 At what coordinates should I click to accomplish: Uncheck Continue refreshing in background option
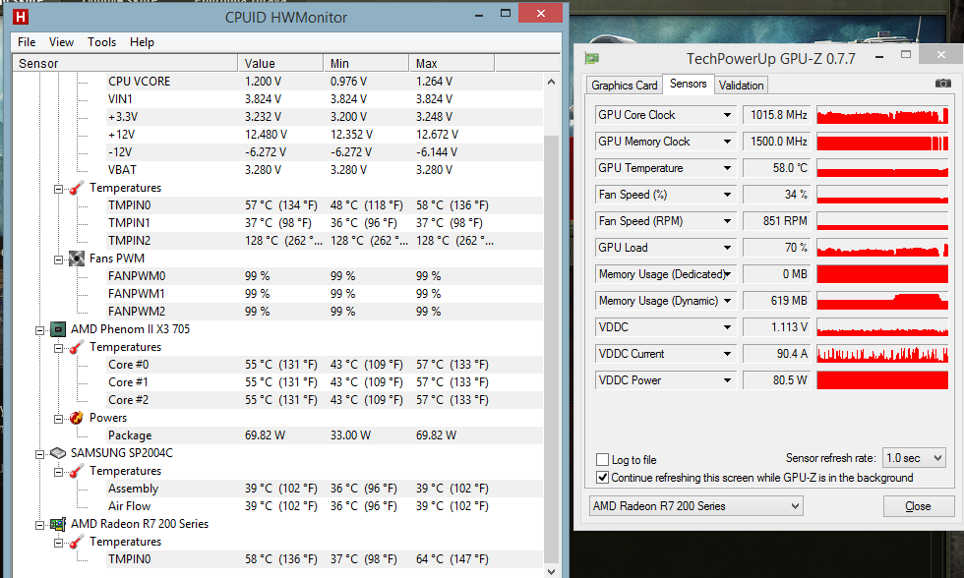tap(603, 478)
